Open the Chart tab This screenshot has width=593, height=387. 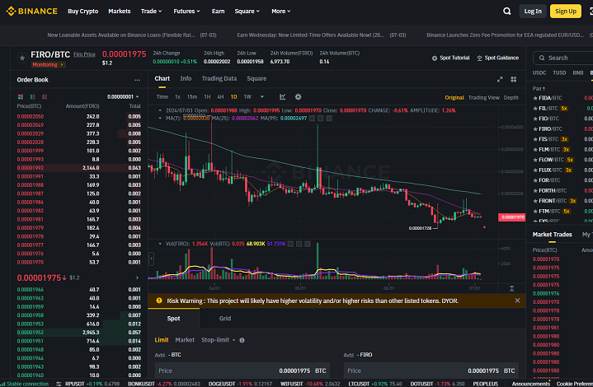pos(162,78)
